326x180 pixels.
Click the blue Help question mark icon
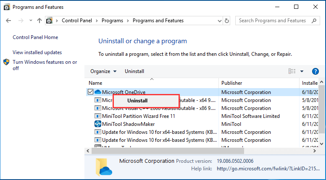(315, 71)
